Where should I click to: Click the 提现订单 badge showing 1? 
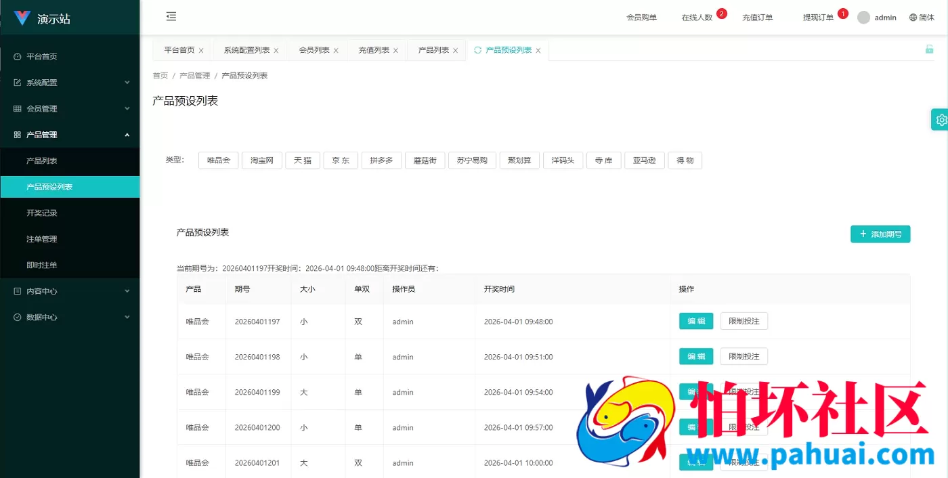(x=842, y=14)
